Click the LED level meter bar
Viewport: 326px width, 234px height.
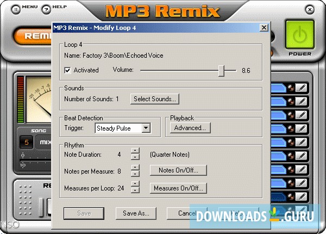coord(21,100)
